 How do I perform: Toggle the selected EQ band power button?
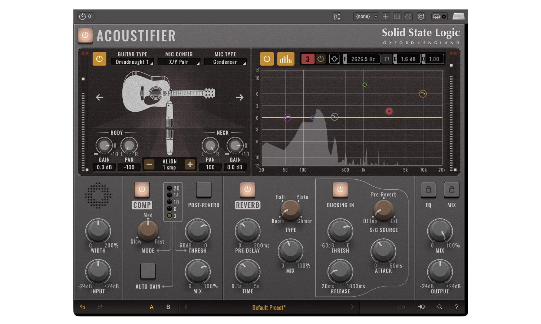click(321, 59)
